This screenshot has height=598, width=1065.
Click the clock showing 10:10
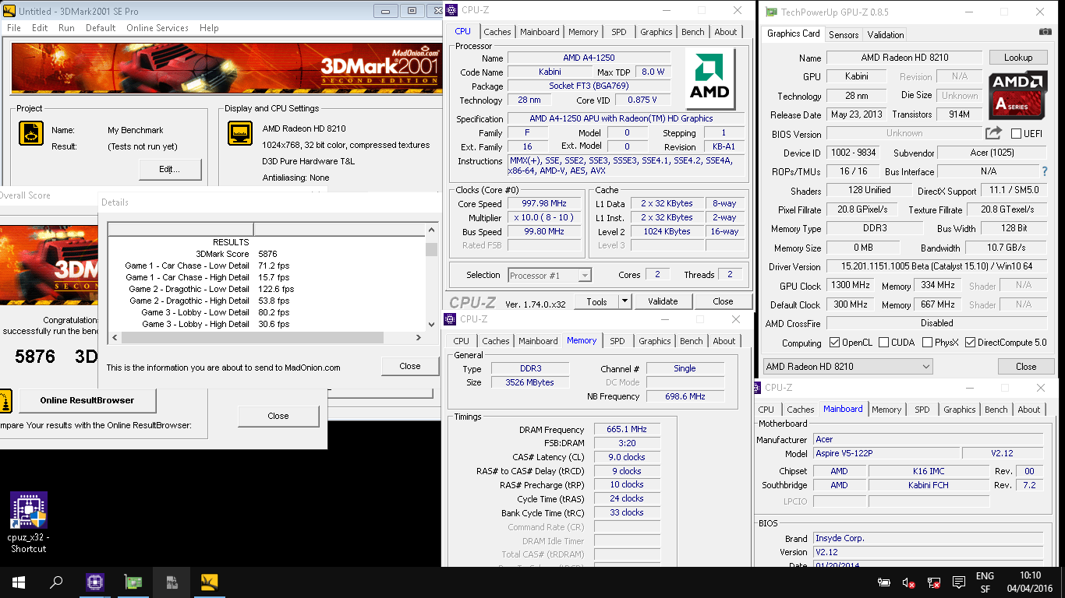pyautogui.click(x=1030, y=575)
